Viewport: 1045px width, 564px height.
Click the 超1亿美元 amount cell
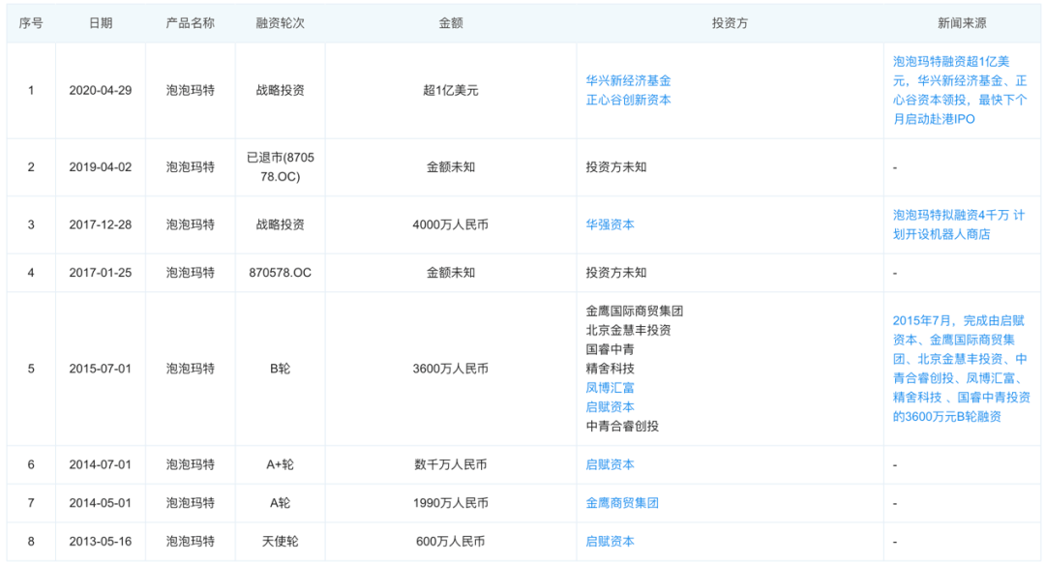point(452,90)
